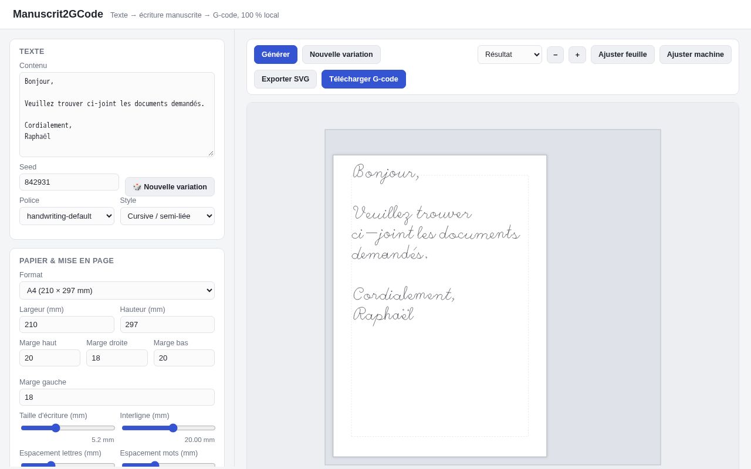The width and height of the screenshot is (751, 469).
Task: Open the Police dropdown
Action: pyautogui.click(x=67, y=216)
